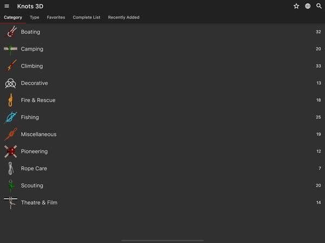This screenshot has width=325, height=243.
Task: Select the Boating knot icon
Action: [x=11, y=32]
